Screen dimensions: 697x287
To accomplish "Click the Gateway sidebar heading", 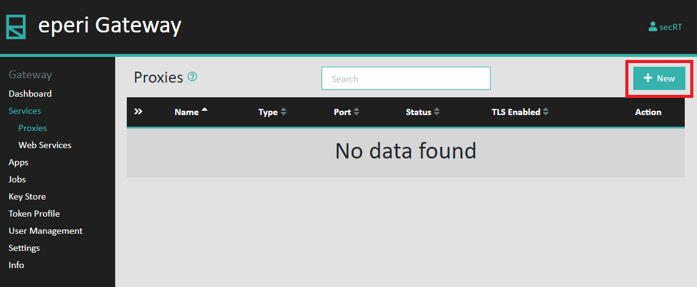I will (x=30, y=75).
